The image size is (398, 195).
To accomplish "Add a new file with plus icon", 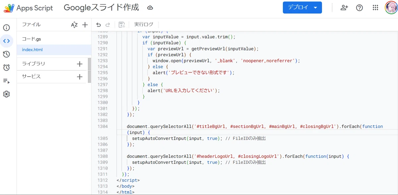I will (x=85, y=25).
